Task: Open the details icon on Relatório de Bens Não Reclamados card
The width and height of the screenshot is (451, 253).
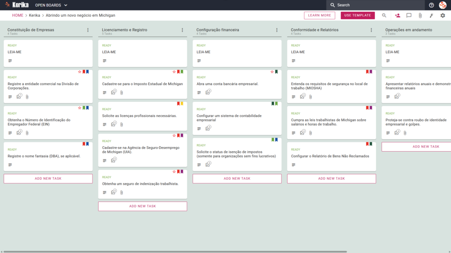Action: [293, 165]
